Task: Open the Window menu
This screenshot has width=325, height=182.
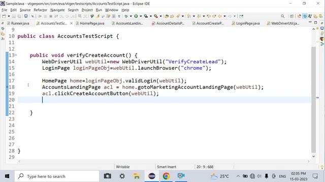Action: tap(112, 10)
